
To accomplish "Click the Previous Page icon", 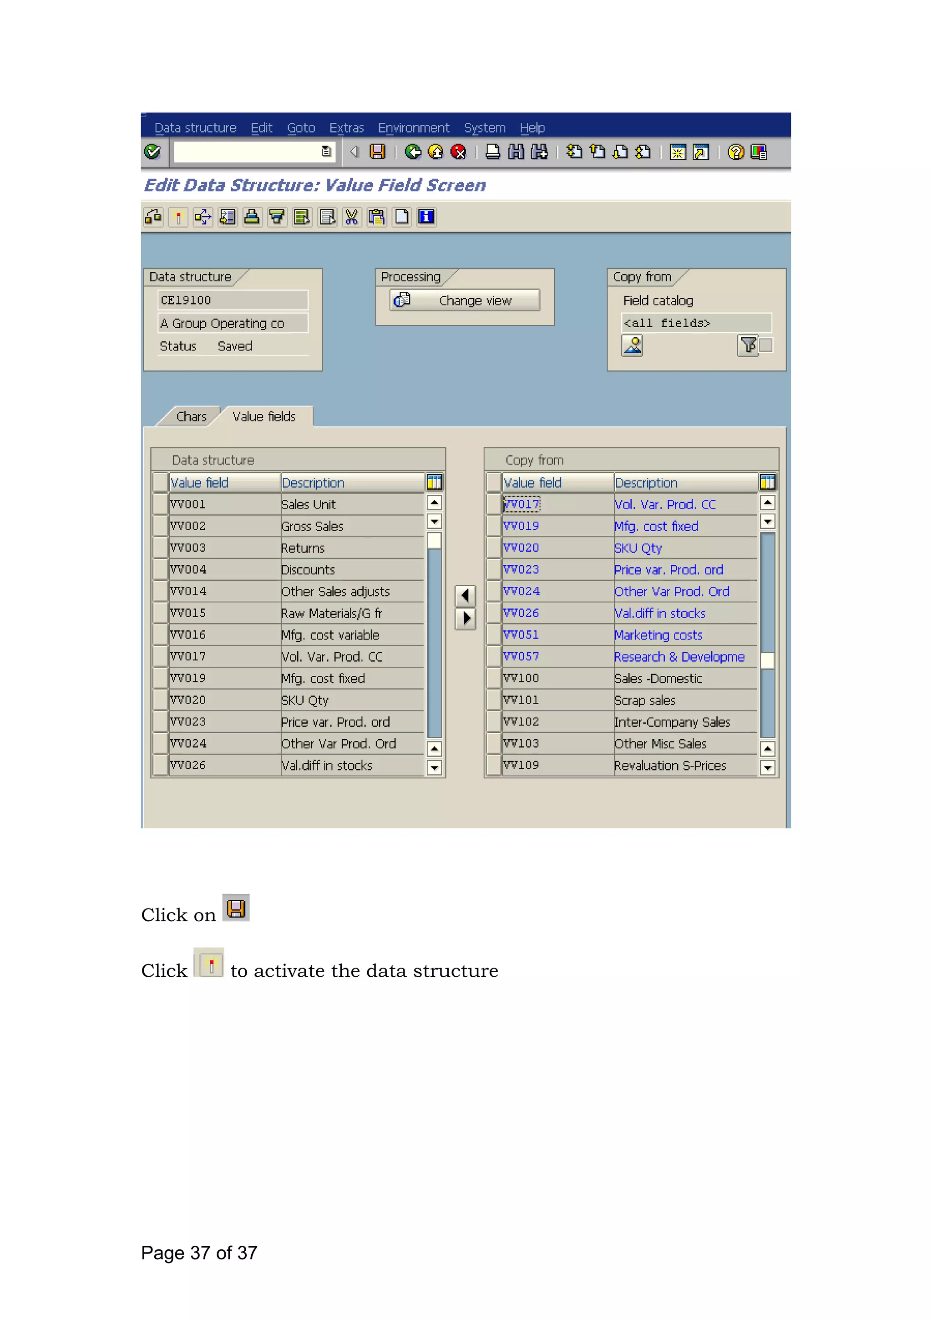I will [597, 152].
